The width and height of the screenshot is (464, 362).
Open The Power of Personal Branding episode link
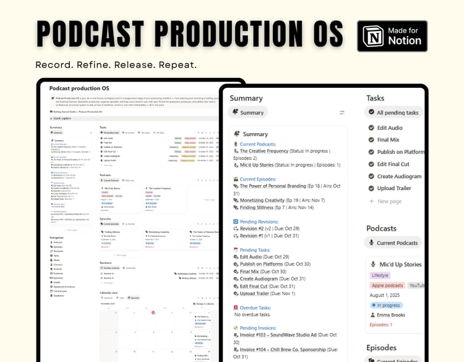[273, 186]
